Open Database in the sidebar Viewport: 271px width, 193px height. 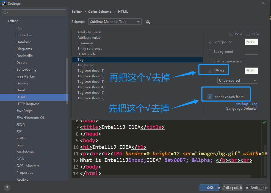[x=24, y=42]
